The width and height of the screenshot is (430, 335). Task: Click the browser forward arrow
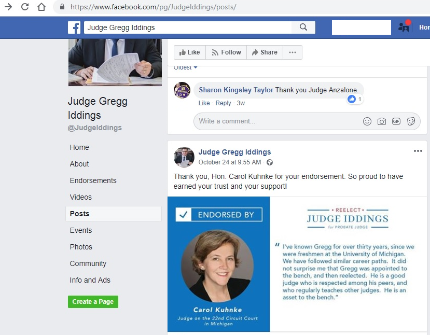pyautogui.click(x=8, y=7)
